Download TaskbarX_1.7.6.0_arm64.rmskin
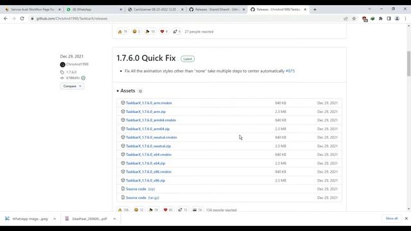The height and width of the screenshot is (231, 411). point(151,120)
